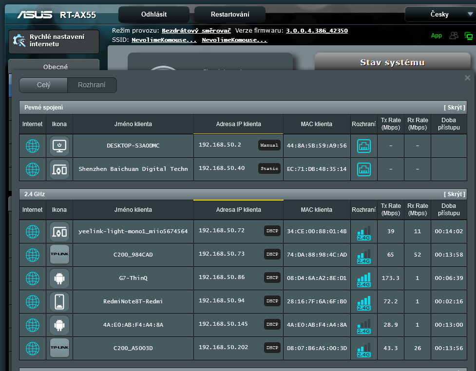The image size is (476, 371).
Task: Open the Česky language dropdown
Action: pyautogui.click(x=440, y=15)
